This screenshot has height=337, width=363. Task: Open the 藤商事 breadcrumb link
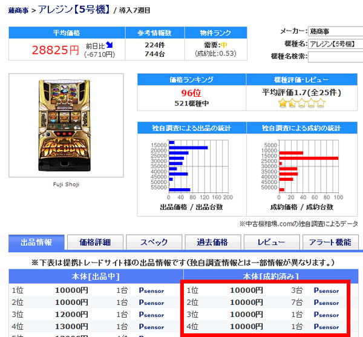tap(18, 10)
